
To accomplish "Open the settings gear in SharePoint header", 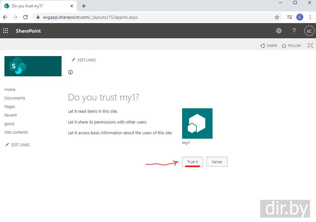I will click(279, 31).
